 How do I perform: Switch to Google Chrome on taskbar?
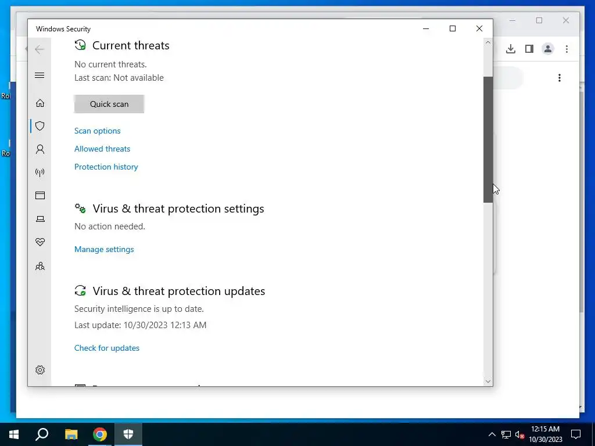point(100,434)
